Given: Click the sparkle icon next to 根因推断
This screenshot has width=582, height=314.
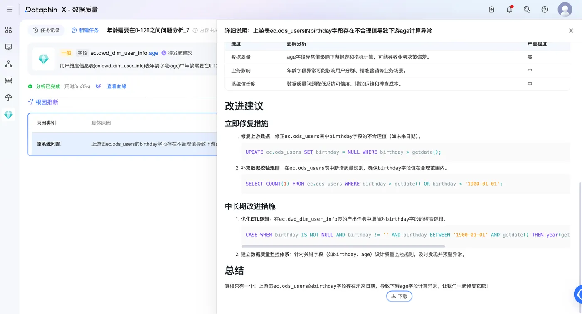Looking at the screenshot, I should 31,102.
